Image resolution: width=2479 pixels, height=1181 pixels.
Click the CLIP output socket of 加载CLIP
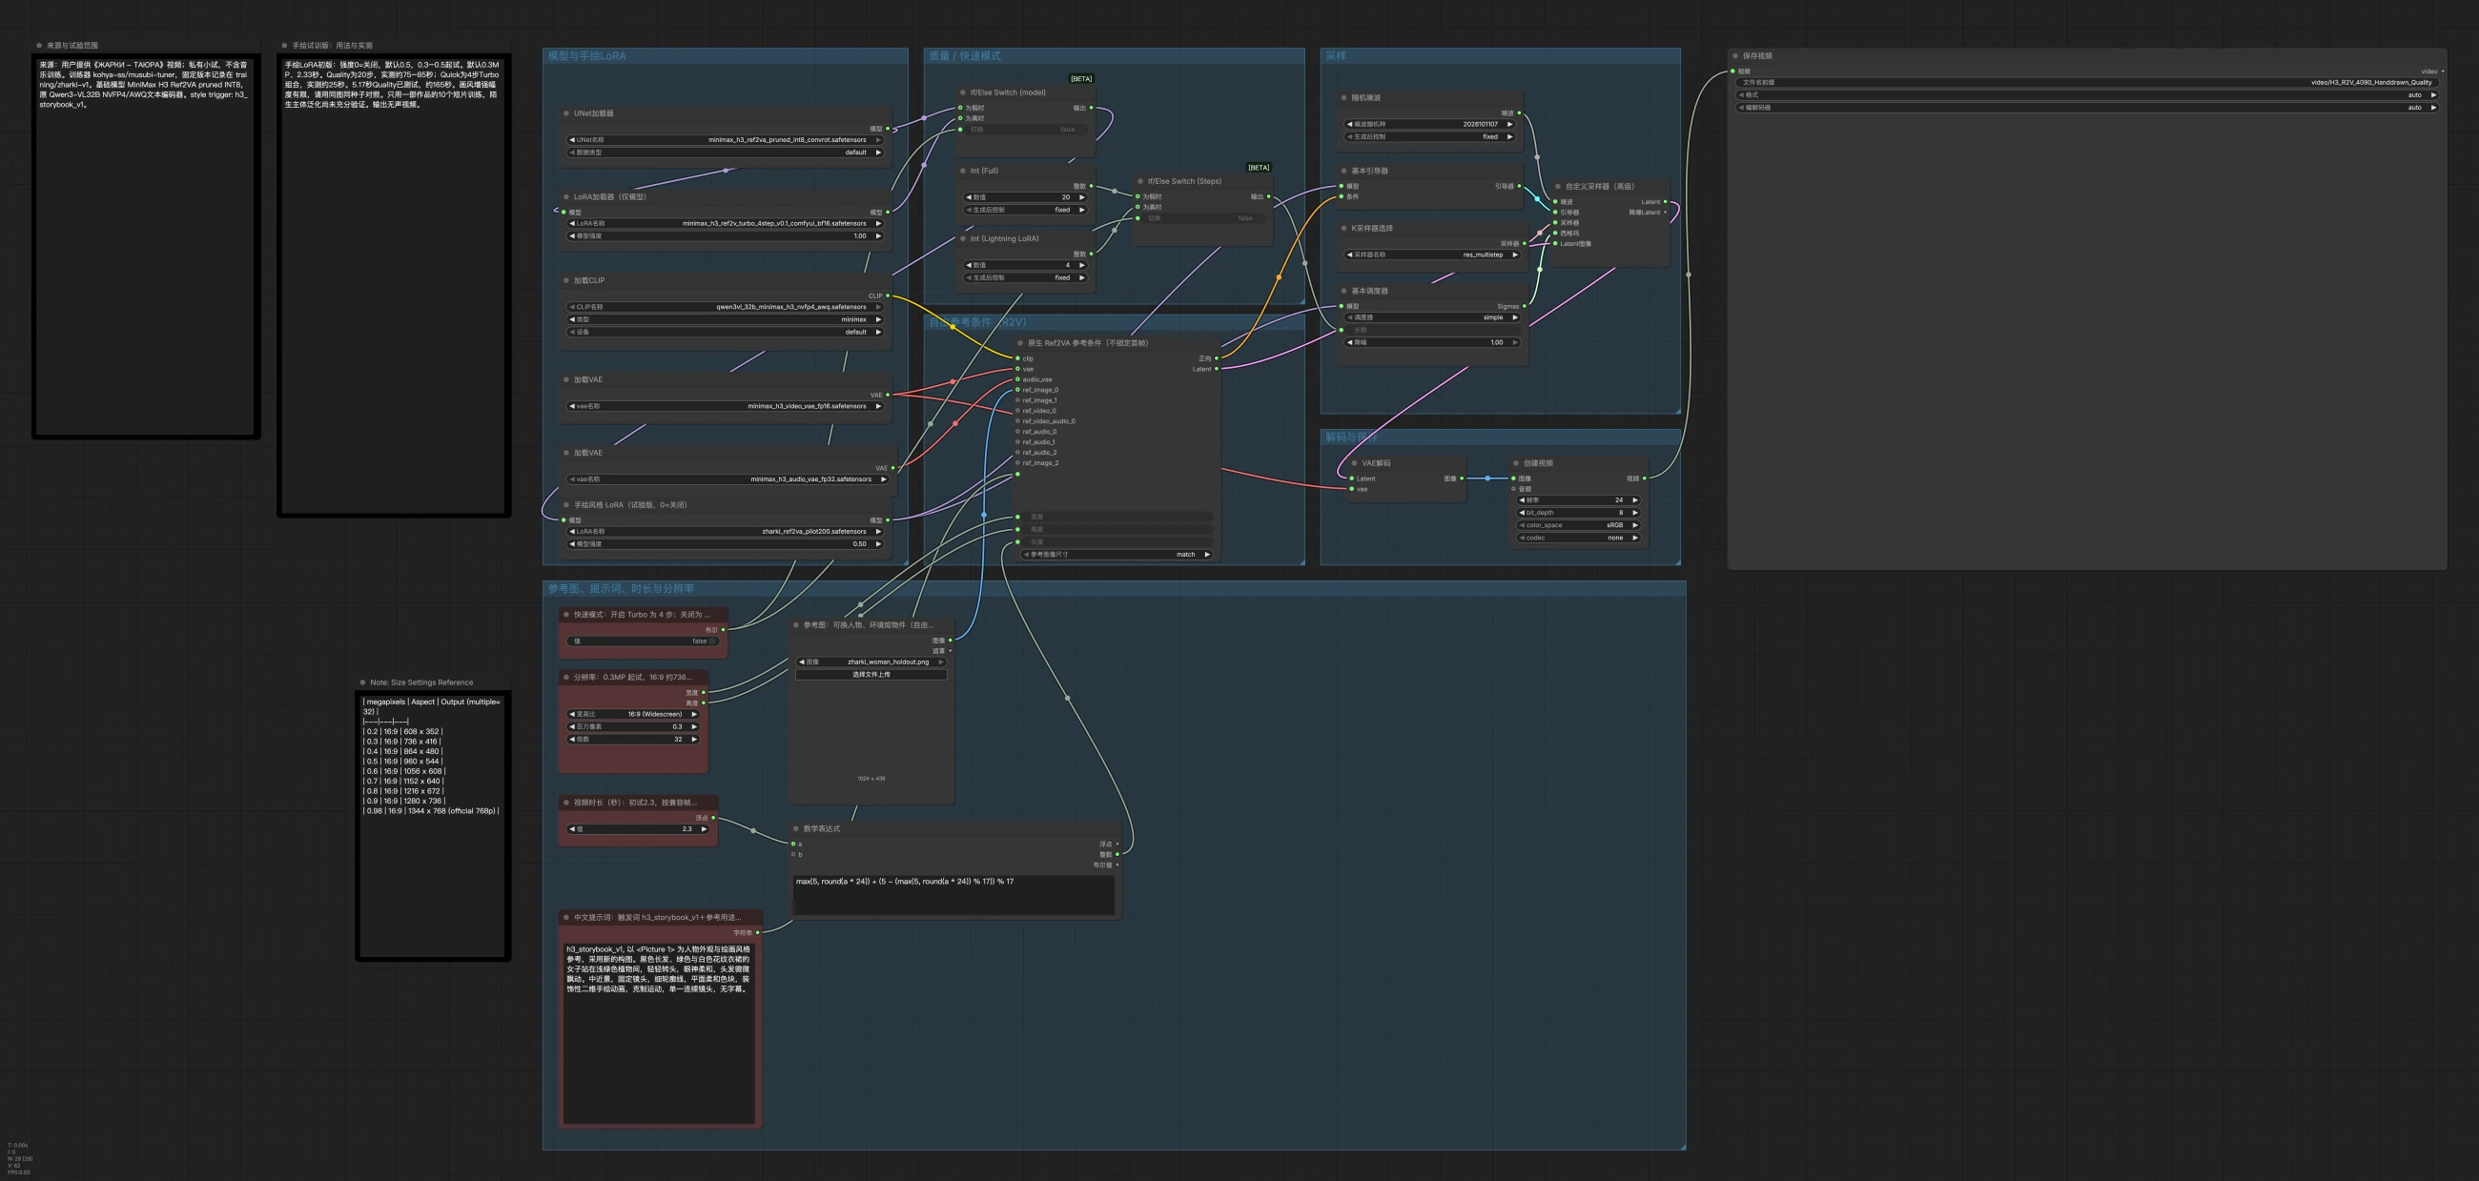tap(888, 296)
